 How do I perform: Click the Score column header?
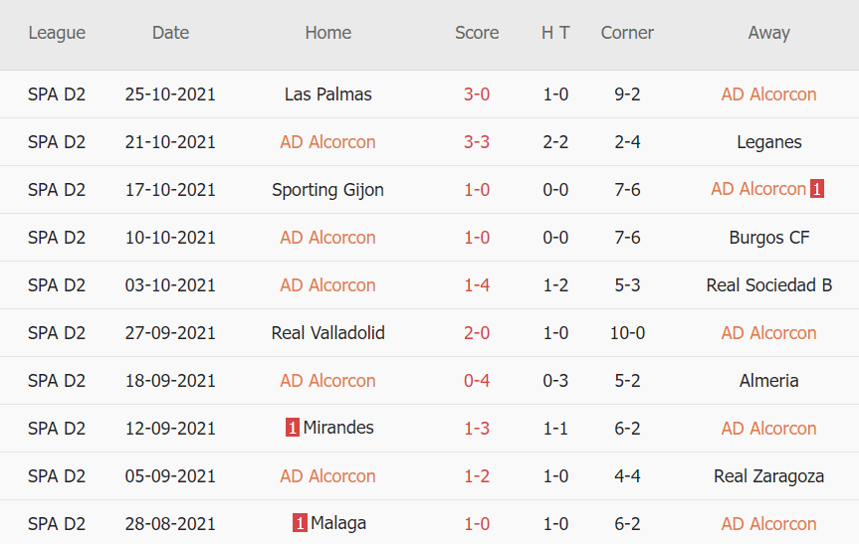click(477, 33)
